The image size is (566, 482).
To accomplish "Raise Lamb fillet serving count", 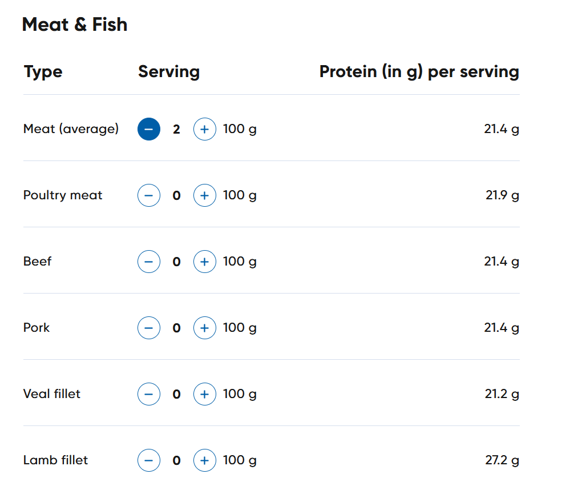I will (x=205, y=460).
